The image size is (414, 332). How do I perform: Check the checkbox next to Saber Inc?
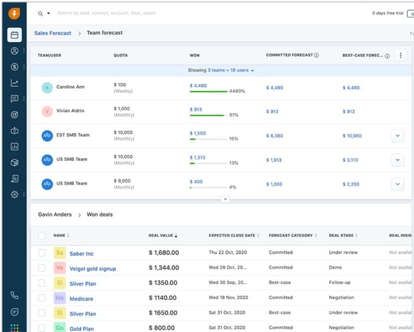click(42, 253)
